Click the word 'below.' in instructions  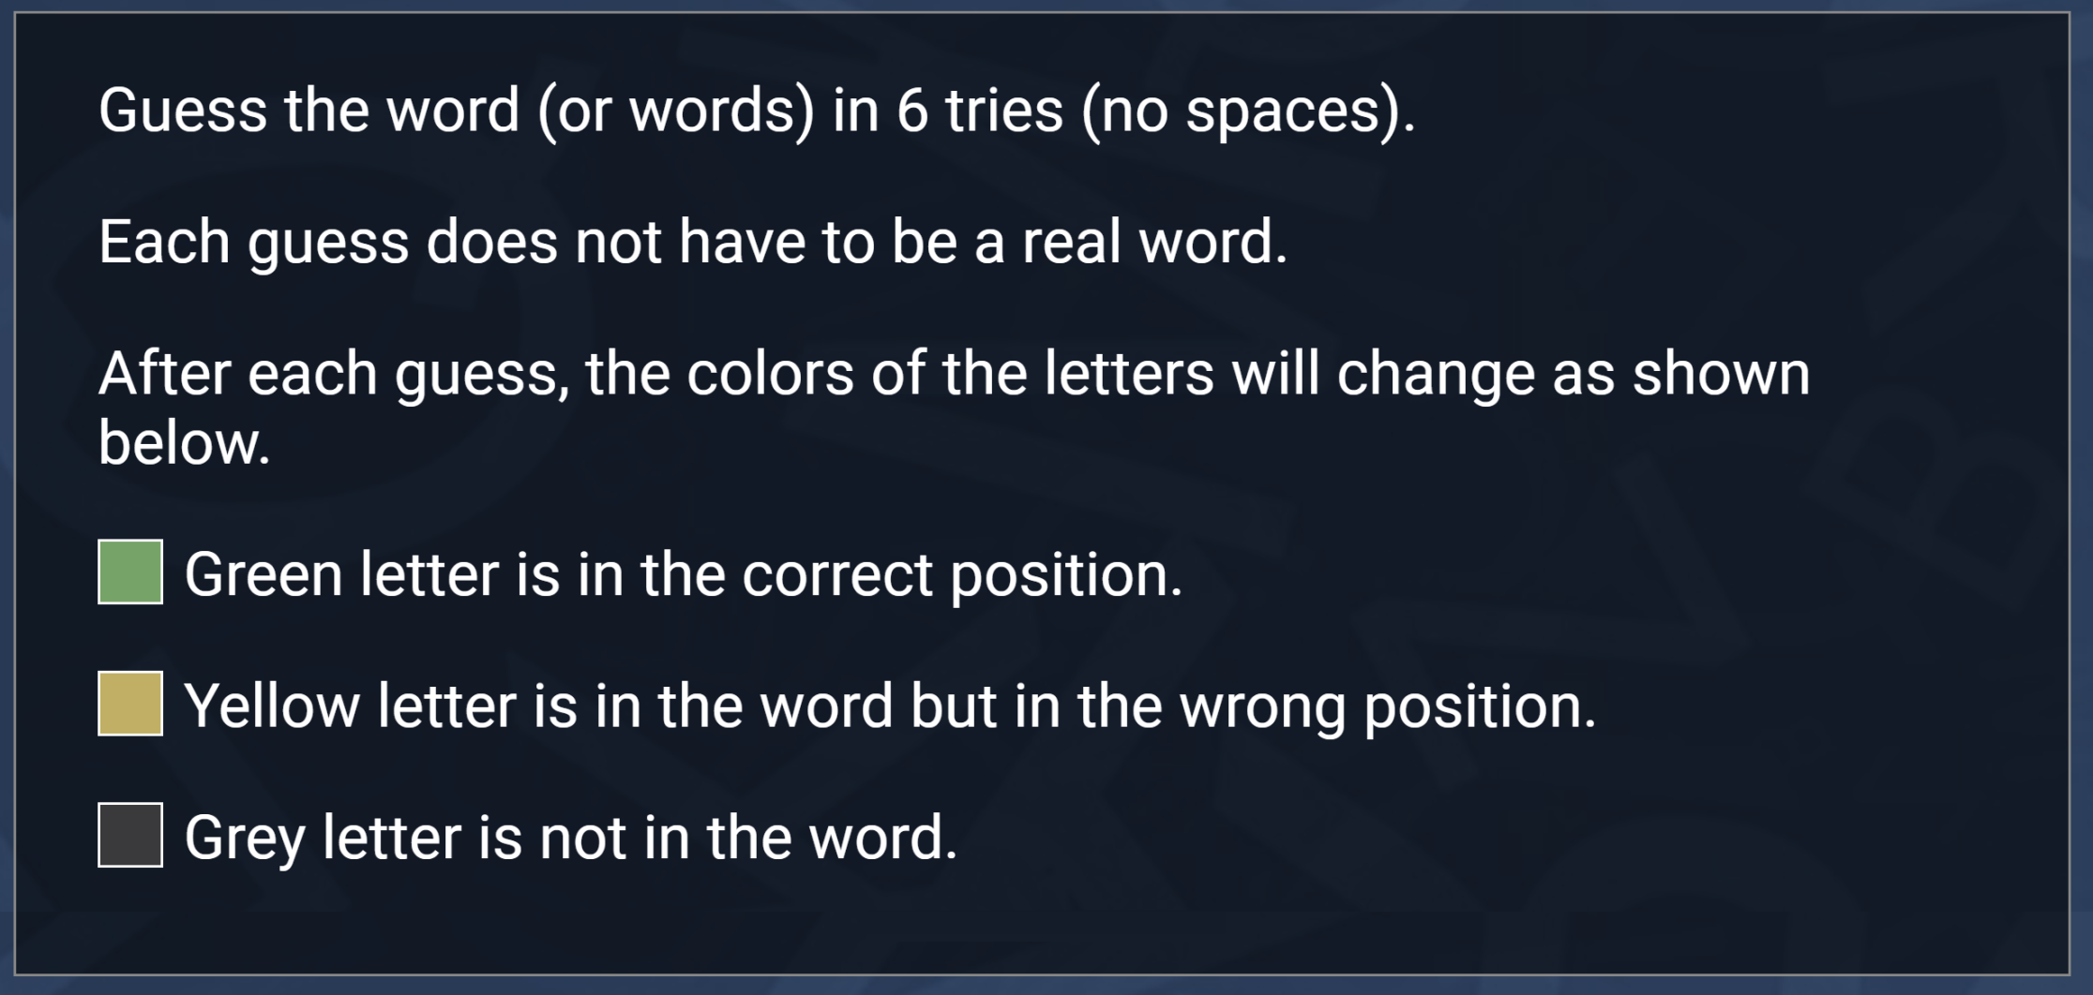(x=185, y=442)
